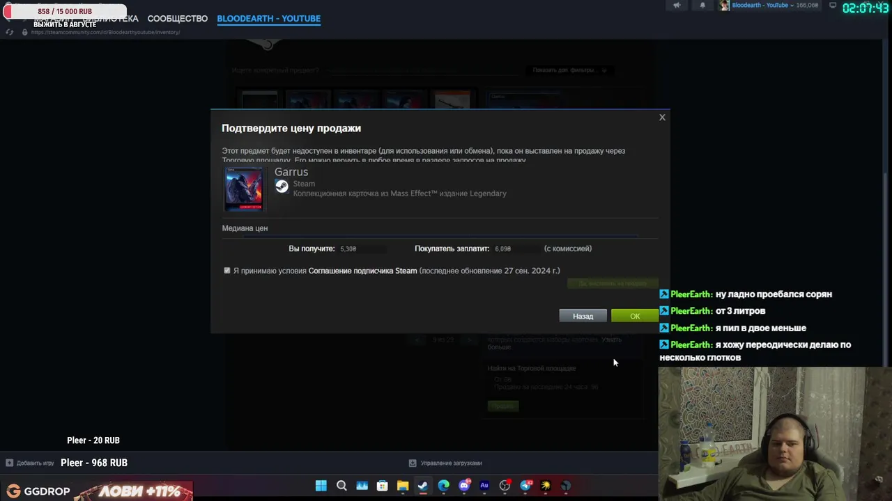Screen dimensions: 892x501
Task: Click the Garrus item name
Action: pos(291,172)
